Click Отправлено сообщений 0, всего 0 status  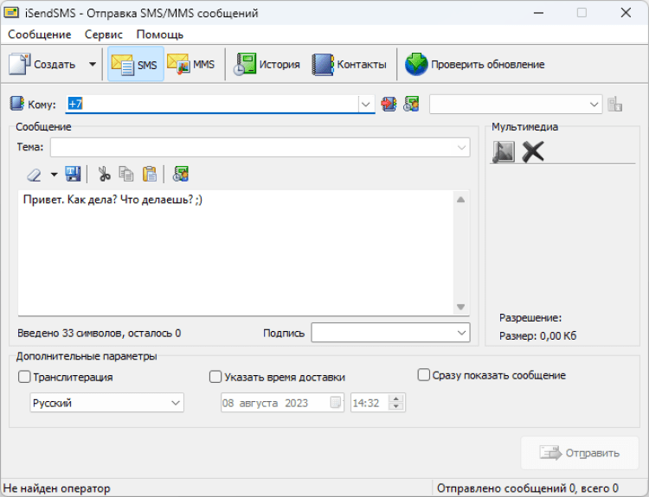[x=528, y=488]
